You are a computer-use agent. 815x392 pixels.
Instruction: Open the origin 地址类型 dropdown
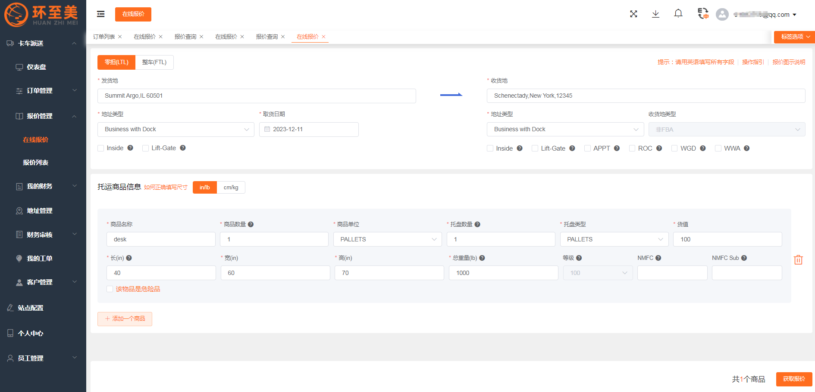click(x=176, y=130)
